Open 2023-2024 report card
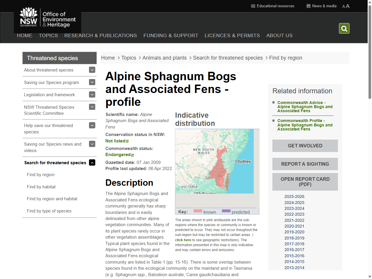This screenshot has width=372, height=279. [294, 208]
